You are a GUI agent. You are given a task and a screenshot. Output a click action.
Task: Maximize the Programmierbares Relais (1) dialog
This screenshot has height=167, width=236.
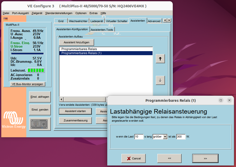(221, 100)
